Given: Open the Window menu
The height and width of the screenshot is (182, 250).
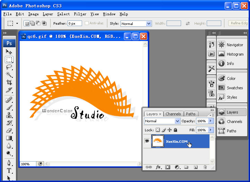Looking at the screenshot, I should [109, 14].
